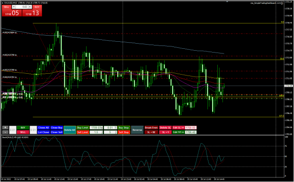Click the Close Buy button
The image size is (294, 182).
click(56, 128)
